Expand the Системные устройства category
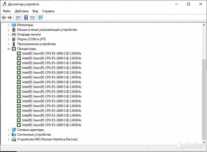The image size is (207, 152). (9, 135)
